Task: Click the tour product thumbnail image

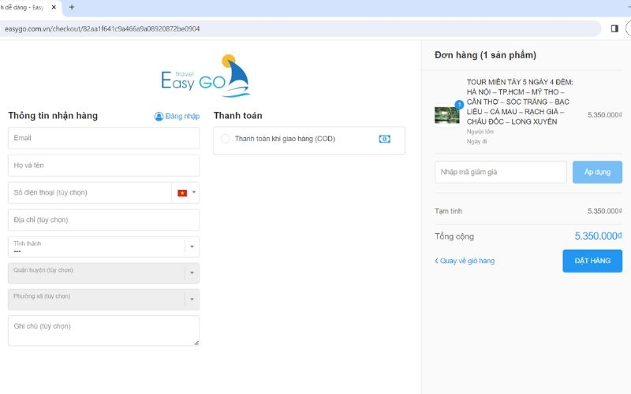Action: pos(446,114)
